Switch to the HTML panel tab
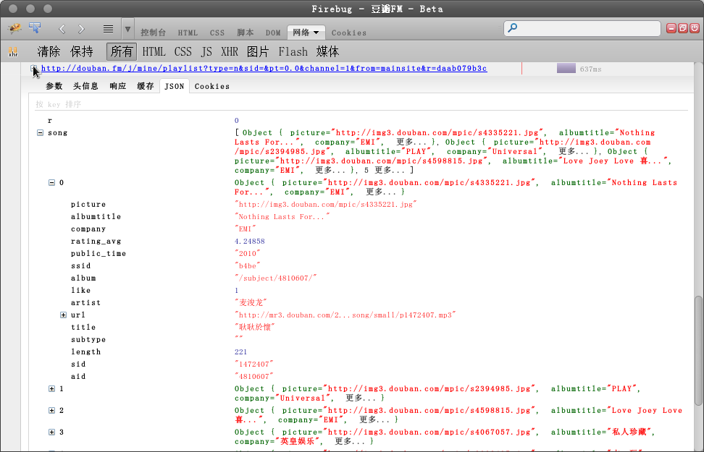Viewport: 704px width, 452px height. [188, 33]
